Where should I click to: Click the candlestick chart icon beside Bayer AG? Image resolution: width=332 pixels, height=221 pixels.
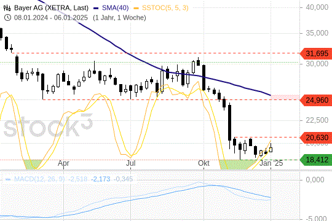tap(7, 8)
